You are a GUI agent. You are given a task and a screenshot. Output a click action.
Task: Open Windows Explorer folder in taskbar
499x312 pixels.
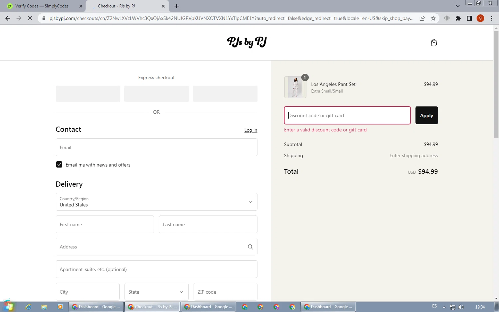point(44,307)
